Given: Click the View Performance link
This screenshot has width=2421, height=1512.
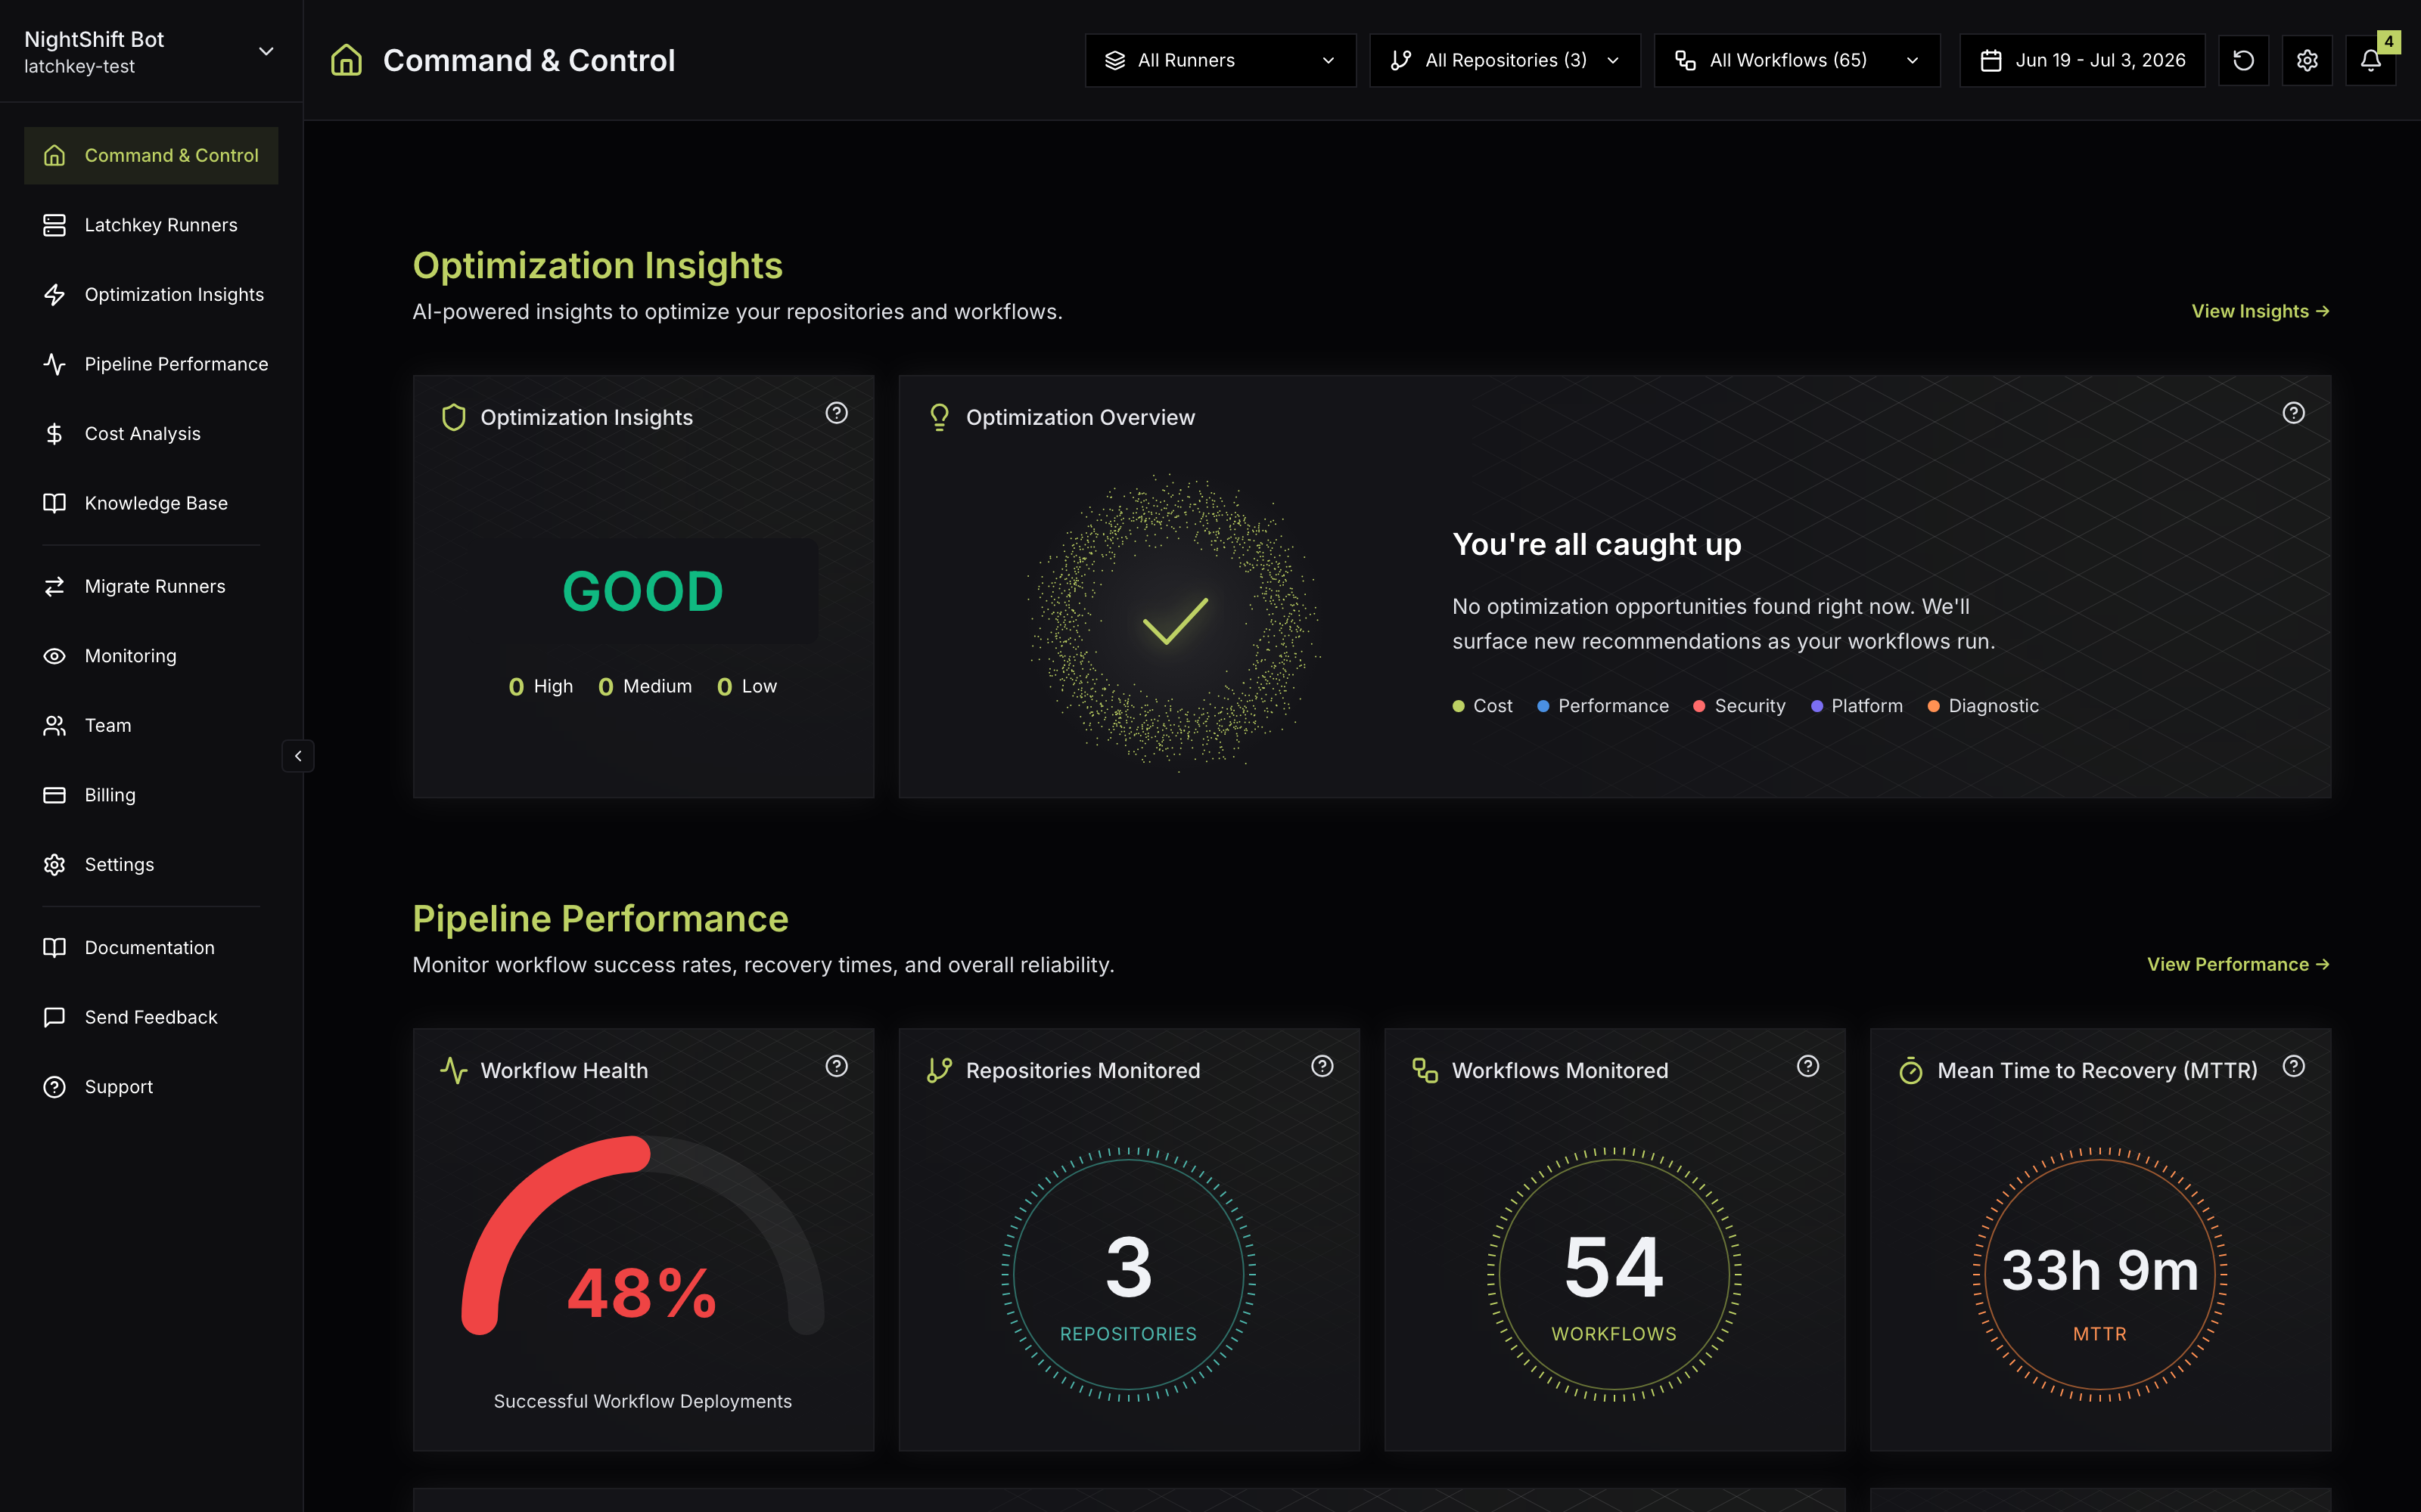Looking at the screenshot, I should [x=2238, y=964].
